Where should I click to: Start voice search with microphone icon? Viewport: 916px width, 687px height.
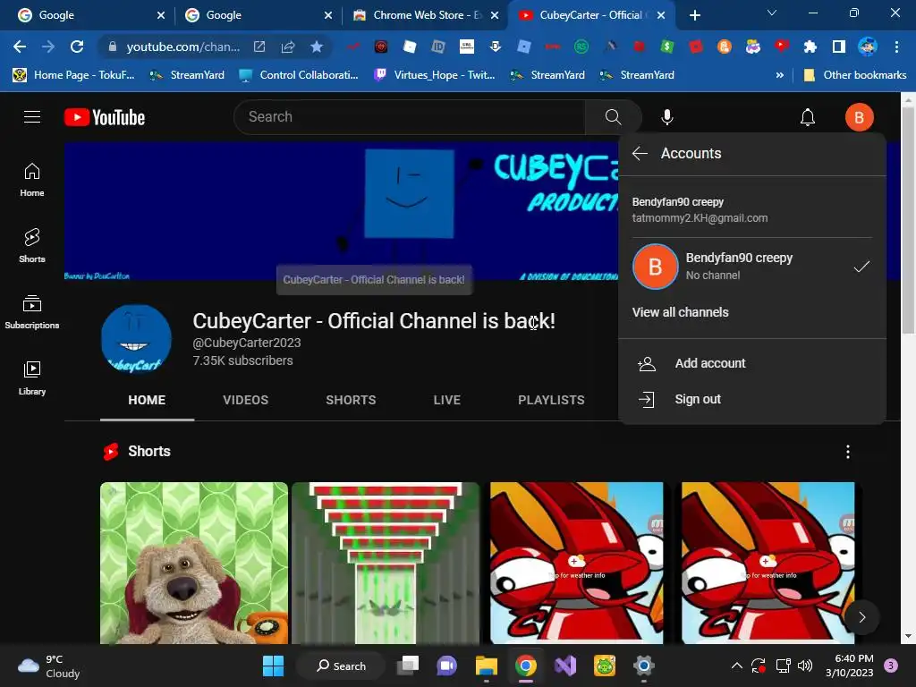point(666,117)
